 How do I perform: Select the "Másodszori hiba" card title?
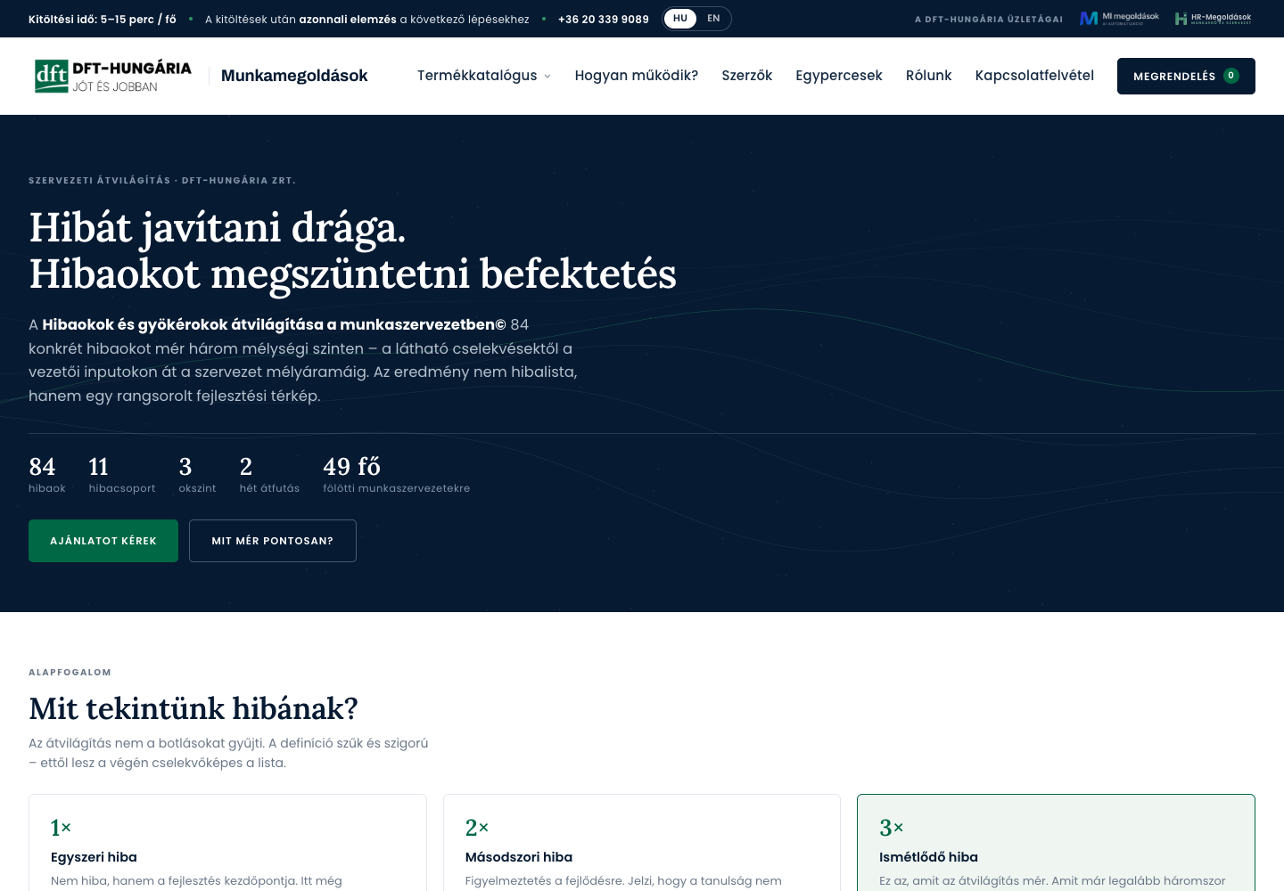coord(519,857)
